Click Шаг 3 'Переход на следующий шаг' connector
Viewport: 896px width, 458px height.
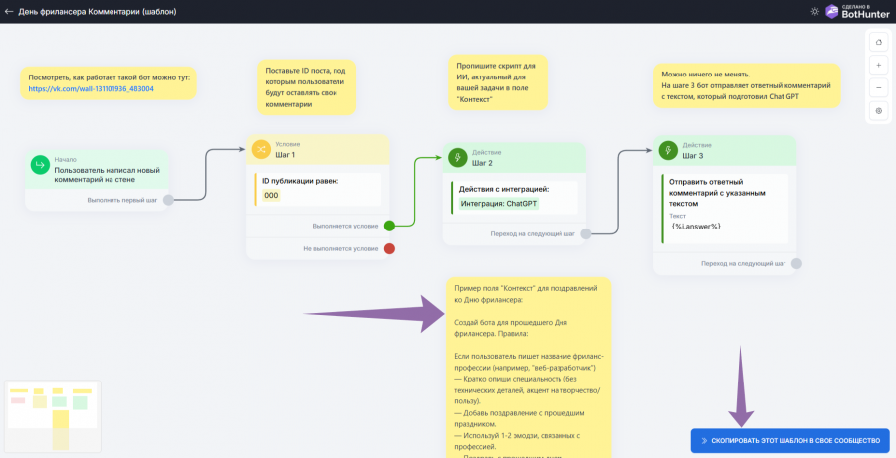tap(796, 264)
